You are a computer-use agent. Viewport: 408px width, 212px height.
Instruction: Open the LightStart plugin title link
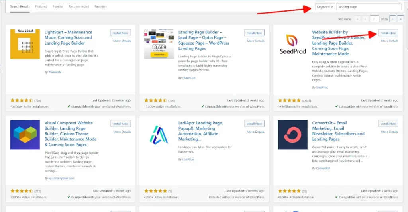[x=68, y=37]
